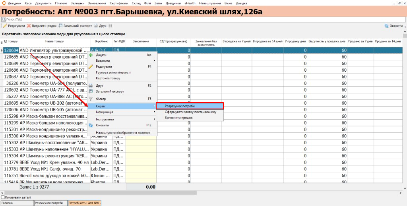The image size is (407, 206).
Task: Click the Запис 1 з 9277 footer text
Action: click(x=34, y=187)
